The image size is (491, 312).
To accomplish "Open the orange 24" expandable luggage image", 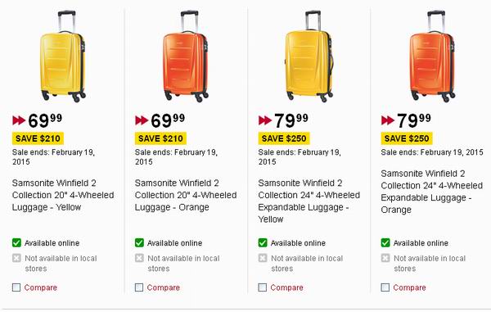I will pyautogui.click(x=432, y=57).
